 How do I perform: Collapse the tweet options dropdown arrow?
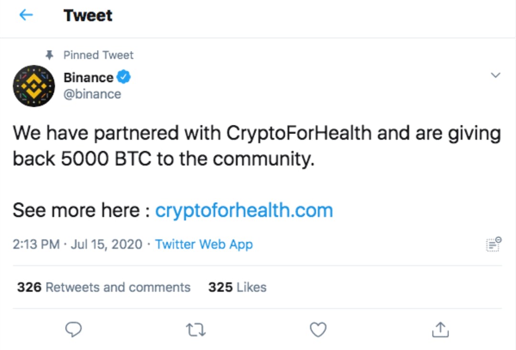coord(496,75)
